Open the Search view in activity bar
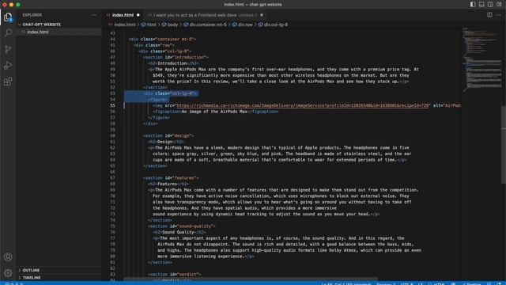The width and height of the screenshot is (506, 285). pos(8,33)
